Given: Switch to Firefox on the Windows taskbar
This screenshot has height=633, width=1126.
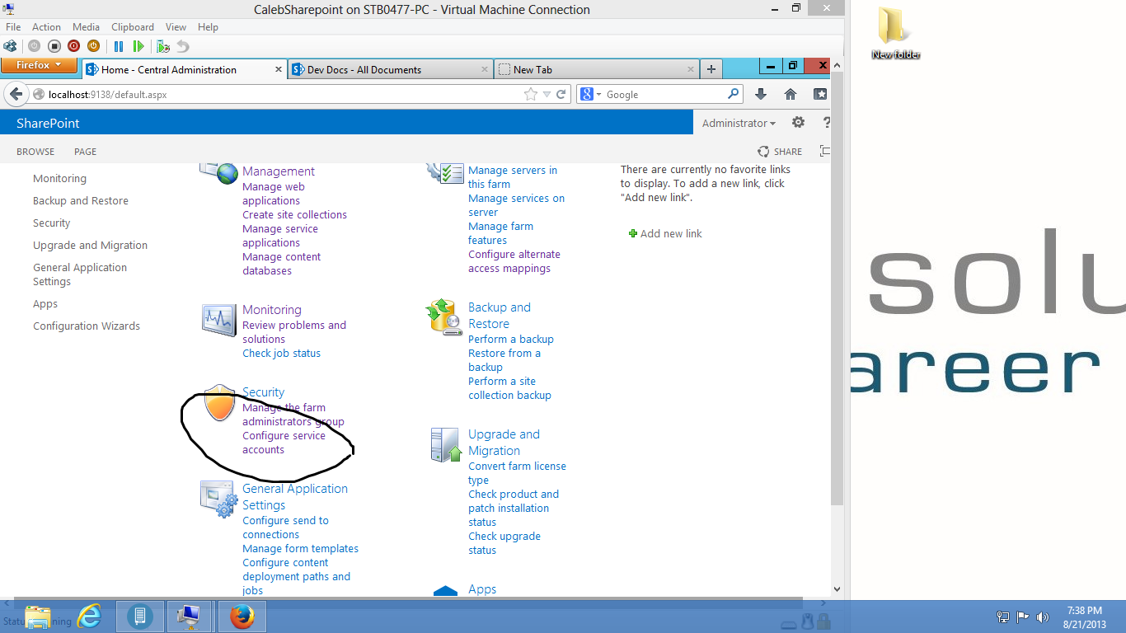Looking at the screenshot, I should [x=242, y=617].
